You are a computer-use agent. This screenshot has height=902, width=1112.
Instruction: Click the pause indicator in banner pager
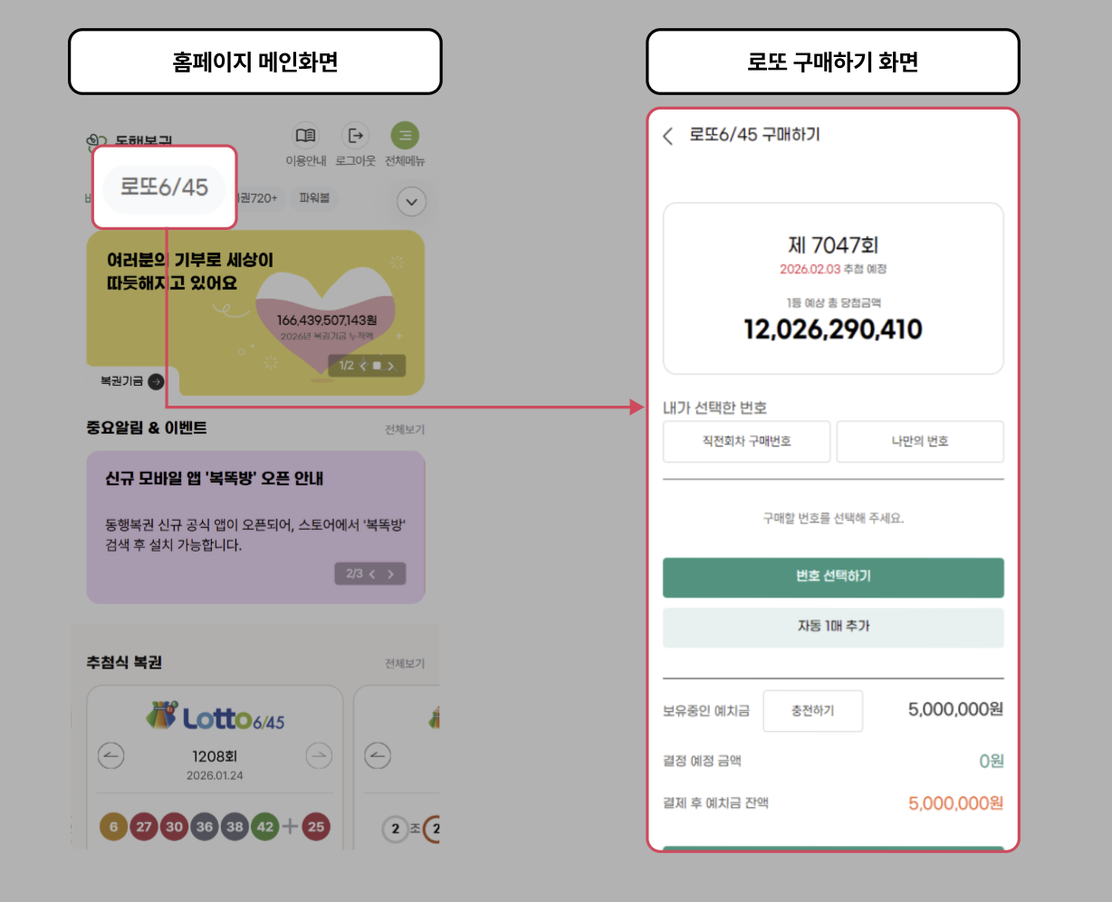pyautogui.click(x=377, y=366)
